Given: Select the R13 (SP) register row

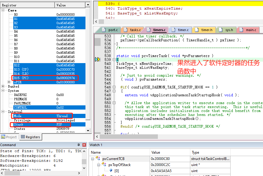Looking at the screenshot, I should (x=49, y=69).
